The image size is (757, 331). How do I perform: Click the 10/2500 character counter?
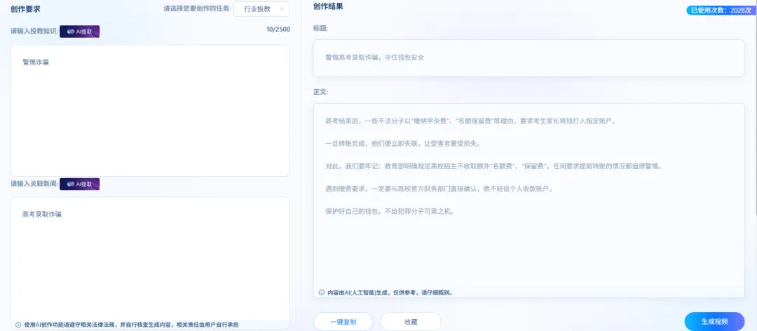(x=278, y=29)
